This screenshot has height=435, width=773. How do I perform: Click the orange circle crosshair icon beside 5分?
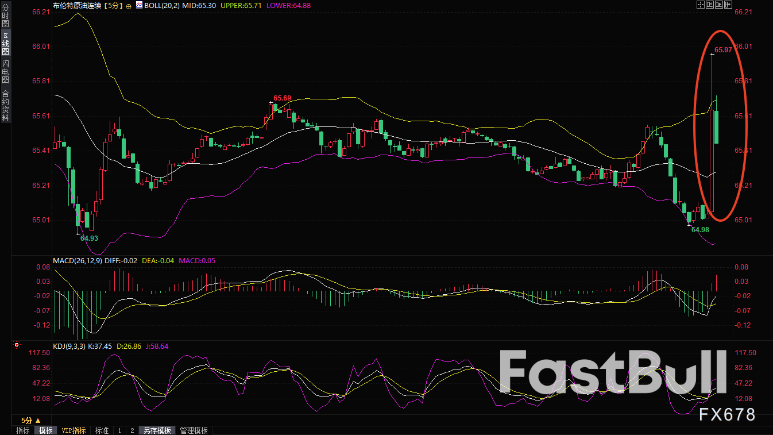[x=129, y=5]
